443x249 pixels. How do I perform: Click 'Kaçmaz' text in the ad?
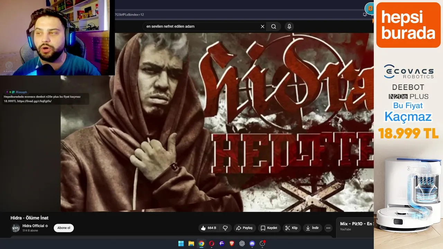coord(408,117)
